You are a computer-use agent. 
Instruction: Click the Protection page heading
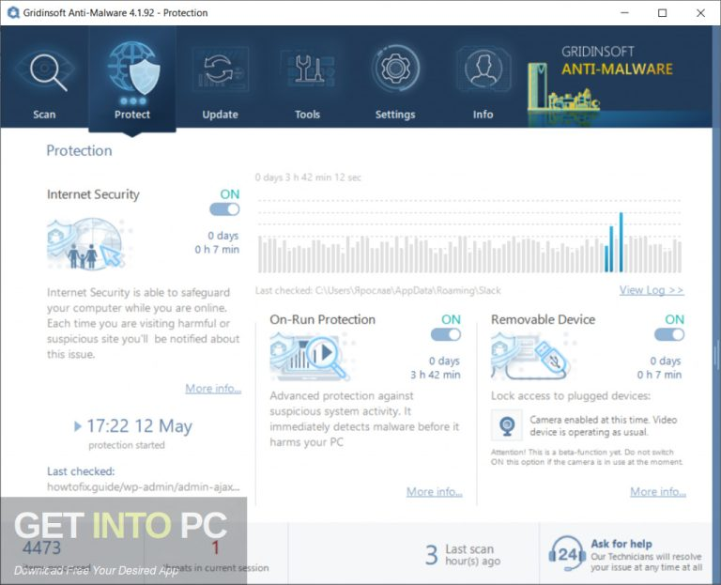pyautogui.click(x=79, y=150)
